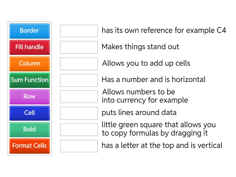Click the text 'has its own reference for example C4'
Screen dimensions: 236x177
click(x=164, y=30)
